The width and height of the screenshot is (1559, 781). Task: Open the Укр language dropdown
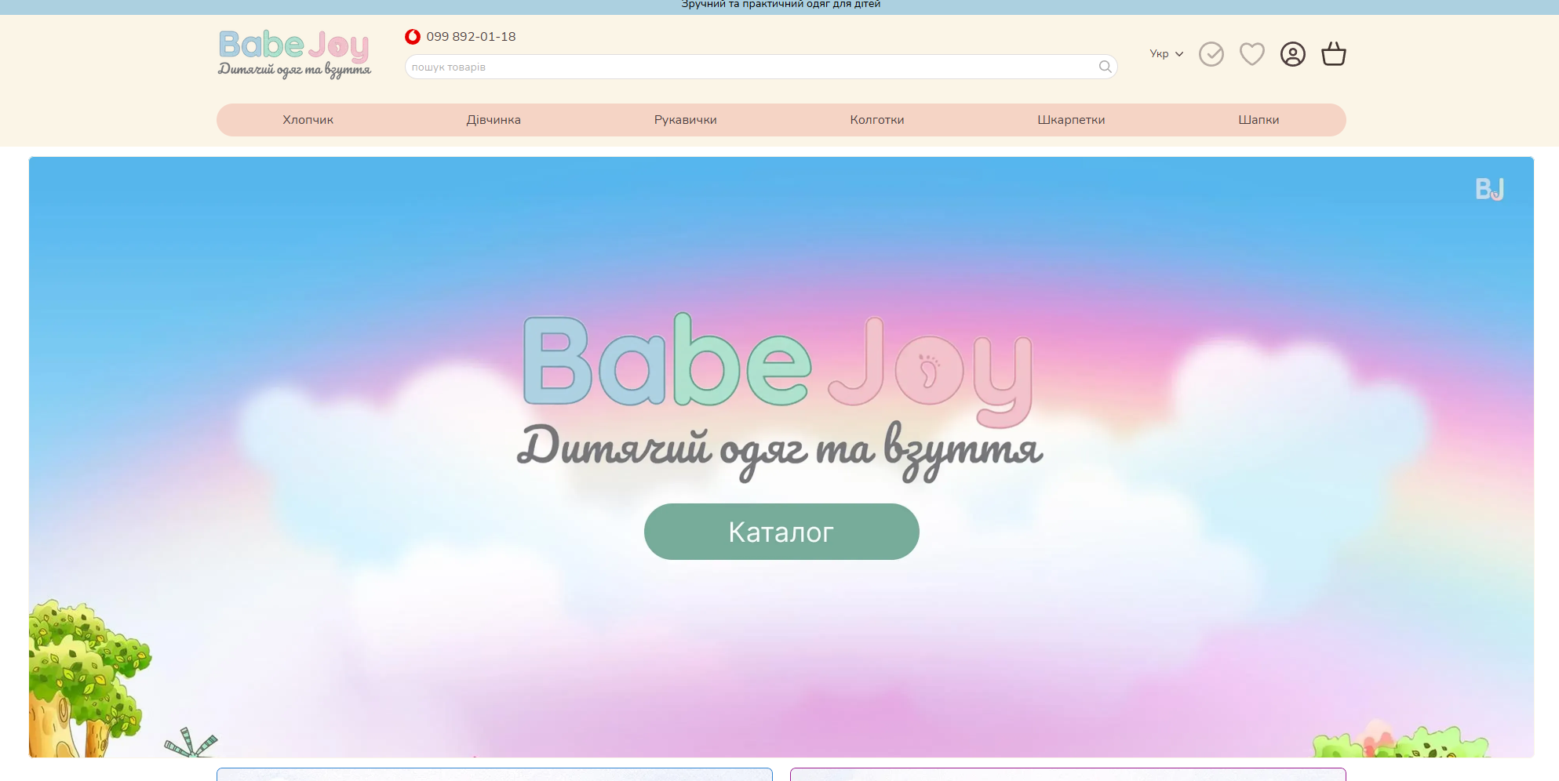(x=1165, y=53)
